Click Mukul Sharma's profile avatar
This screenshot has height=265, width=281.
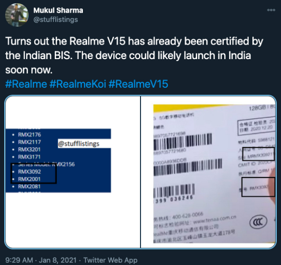[x=17, y=15]
